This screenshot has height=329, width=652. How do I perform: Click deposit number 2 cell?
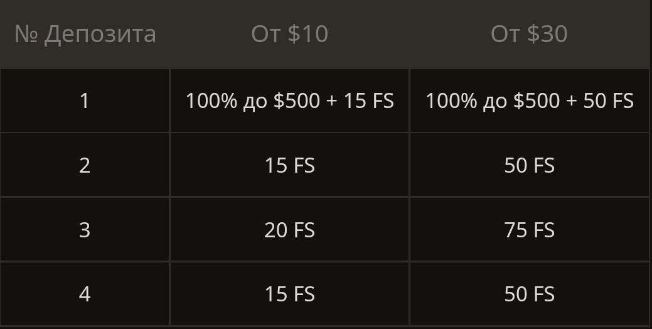coord(85,166)
